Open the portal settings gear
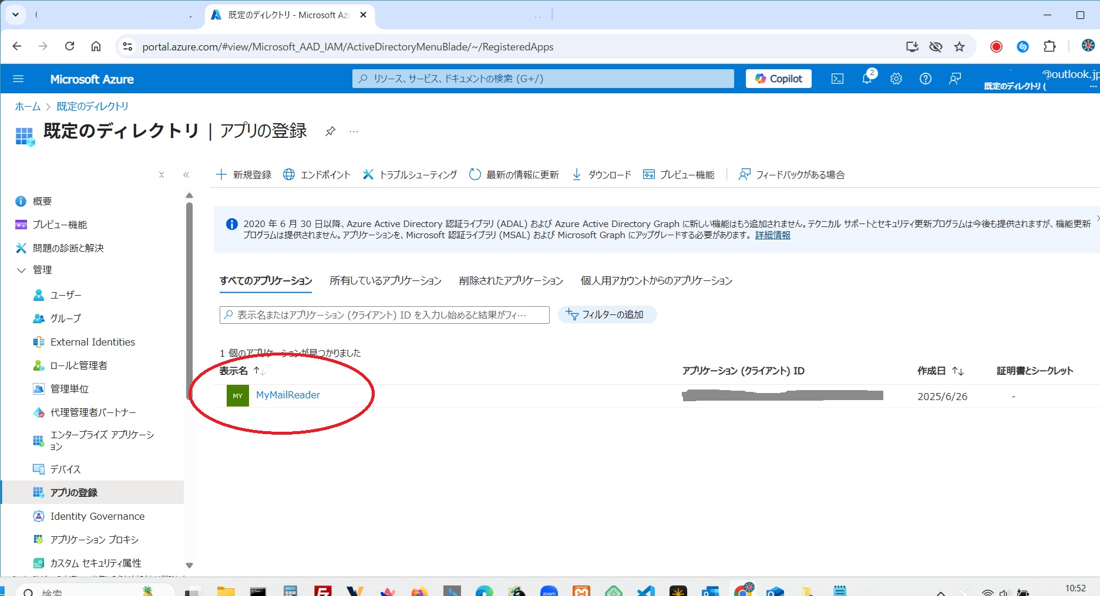This screenshot has width=1100, height=596. tap(896, 78)
